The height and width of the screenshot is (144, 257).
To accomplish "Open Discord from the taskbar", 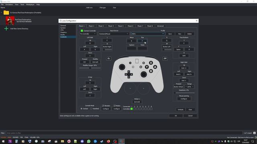I will (x=82, y=141).
